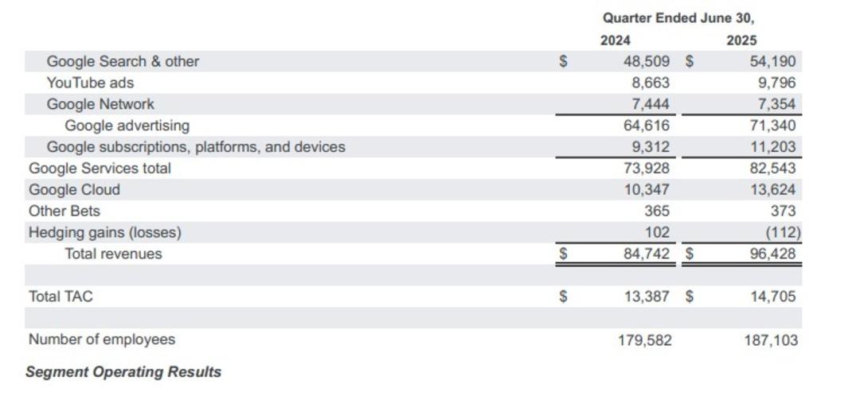Select the 2025 hedging loss value (112)
This screenshot has height=396, width=860.
click(783, 232)
